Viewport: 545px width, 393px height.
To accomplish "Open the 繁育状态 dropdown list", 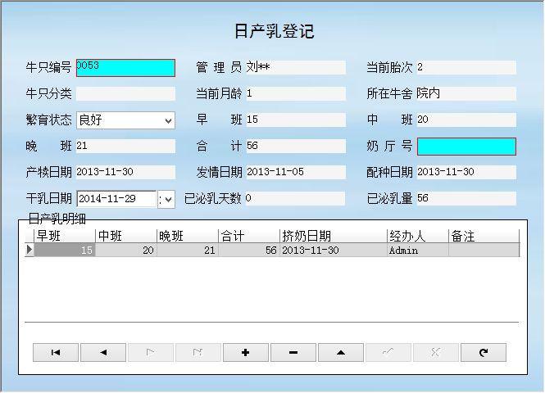I will point(168,120).
